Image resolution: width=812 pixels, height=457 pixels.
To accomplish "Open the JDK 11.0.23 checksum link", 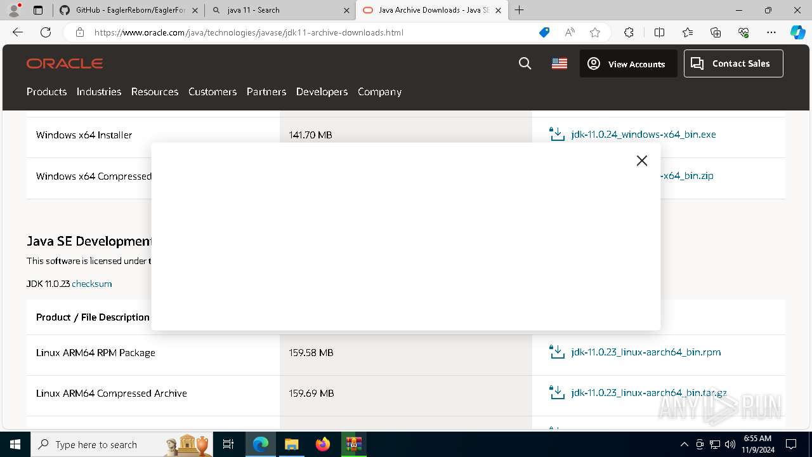I will point(92,284).
